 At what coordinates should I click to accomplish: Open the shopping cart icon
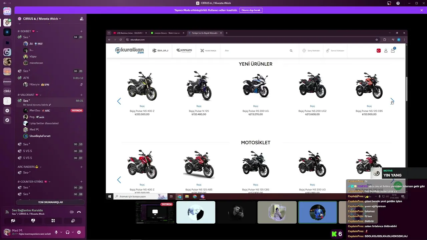[393, 50]
